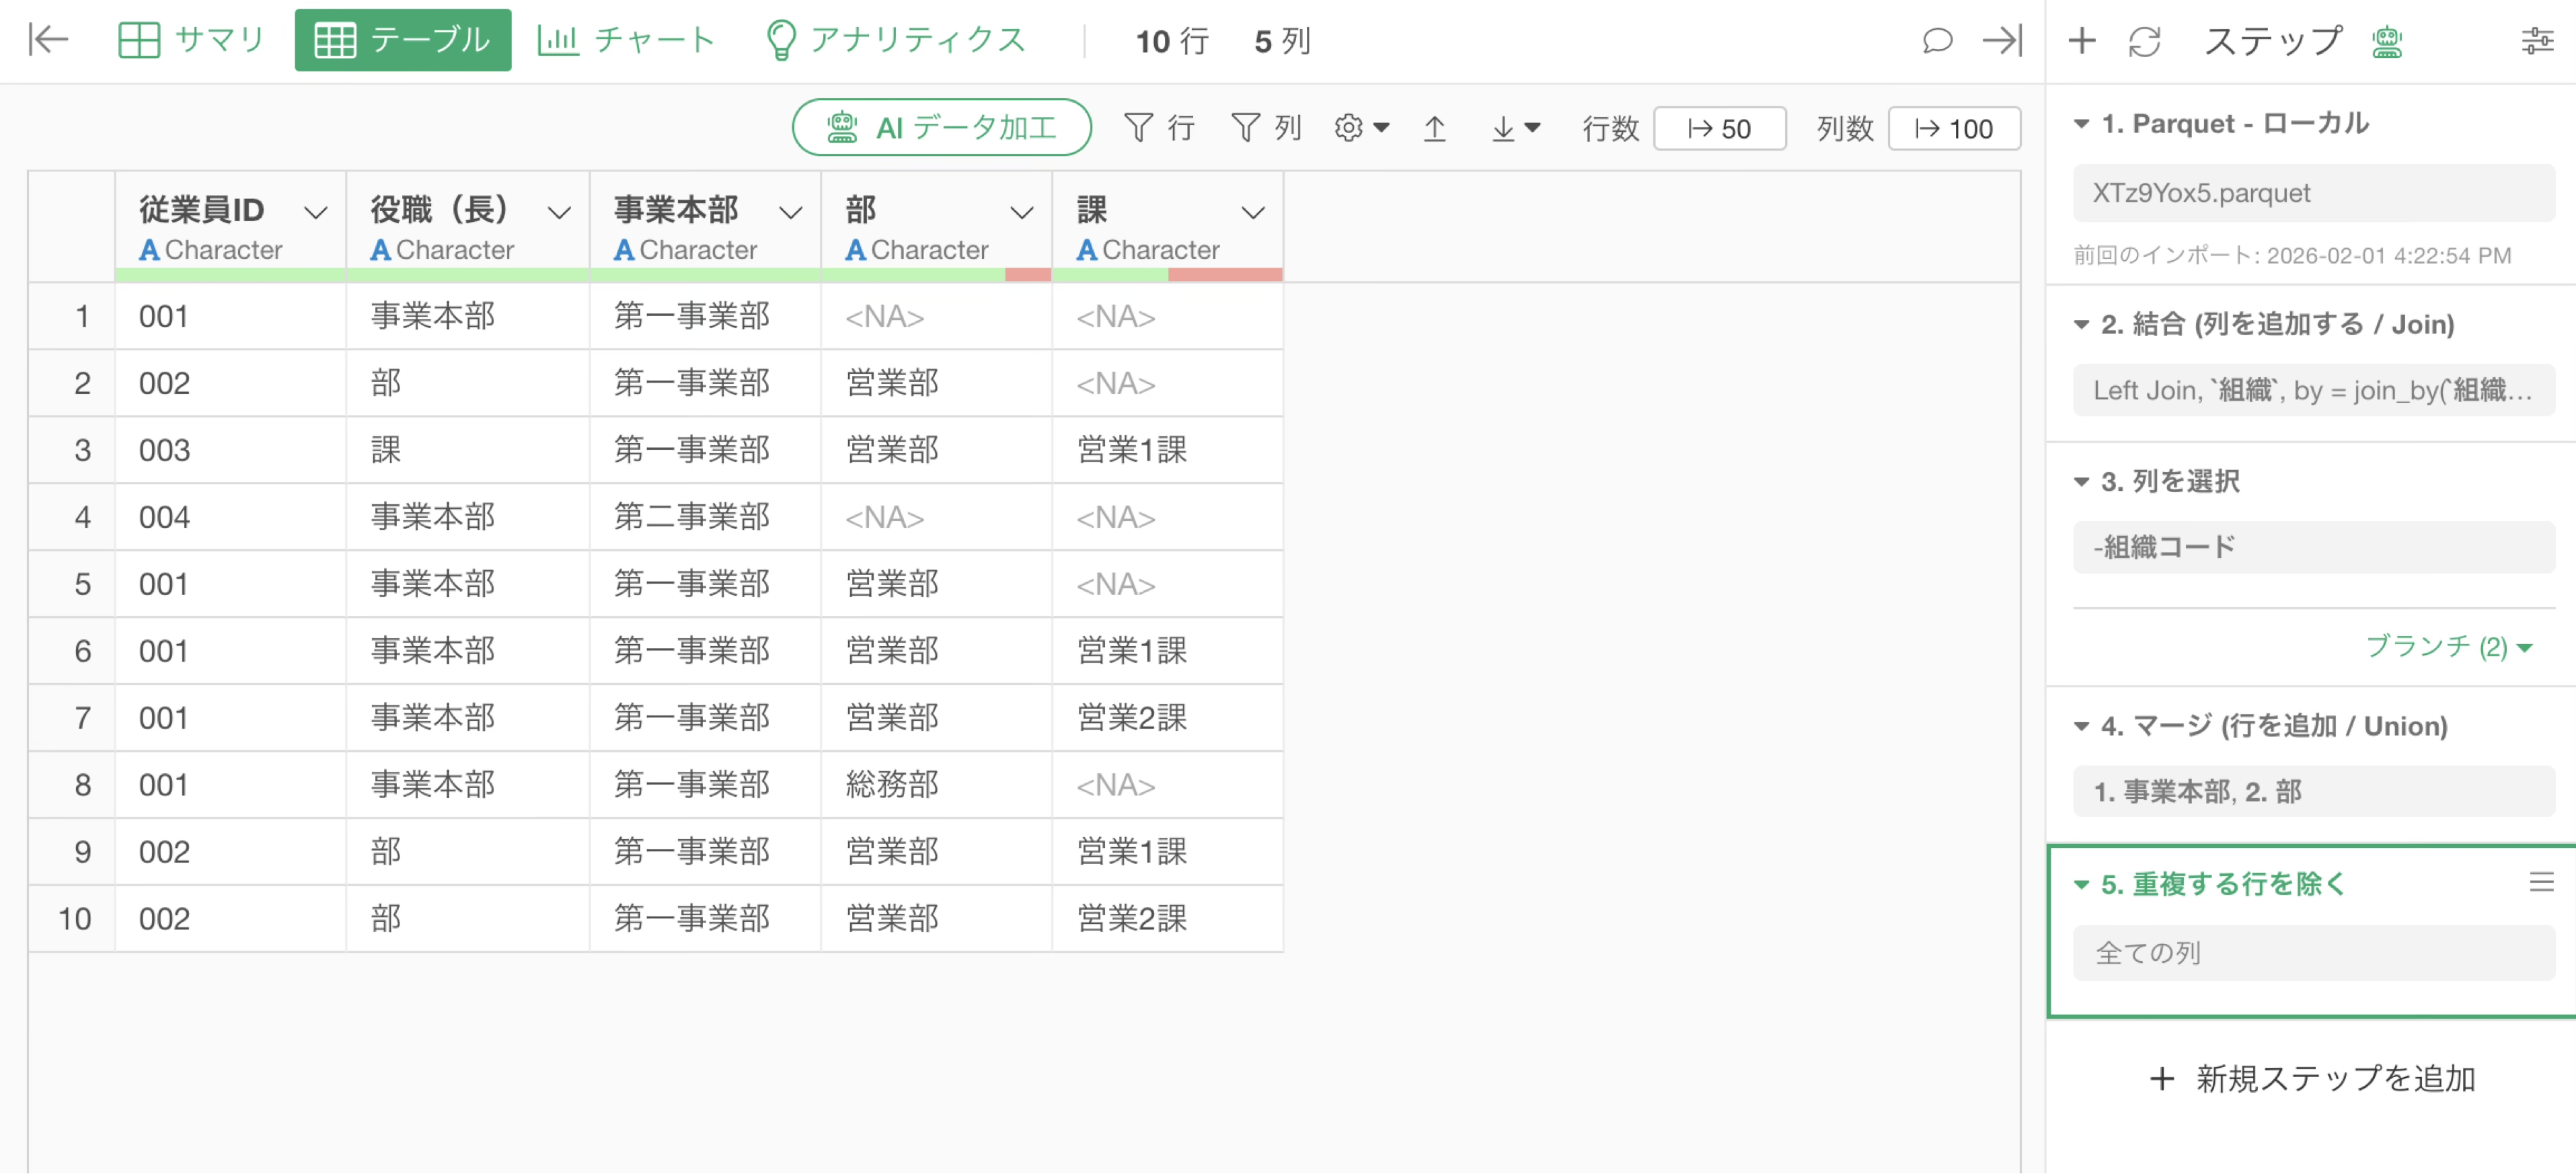Click the 行数 50 input field
Image resolution: width=2576 pixels, height=1174 pixels.
[x=1719, y=128]
